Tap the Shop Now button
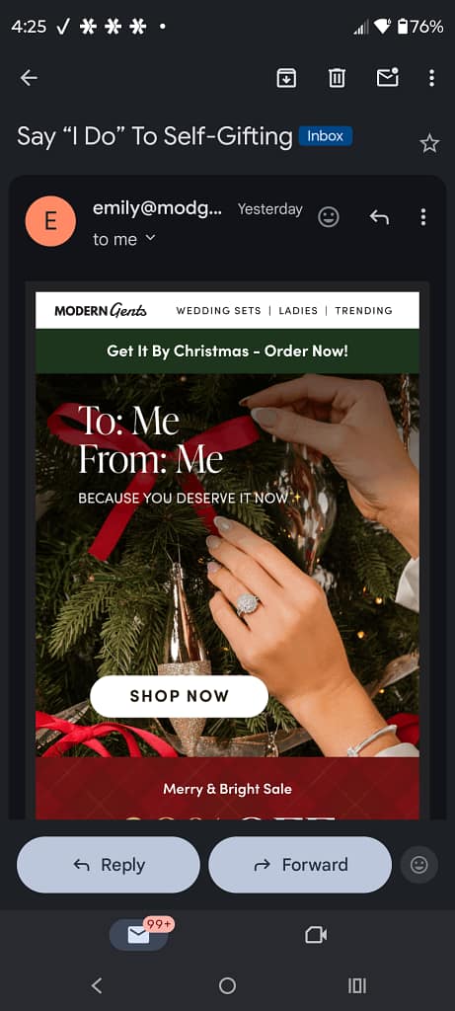Screen dimensions: 455x1011 [x=180, y=696]
